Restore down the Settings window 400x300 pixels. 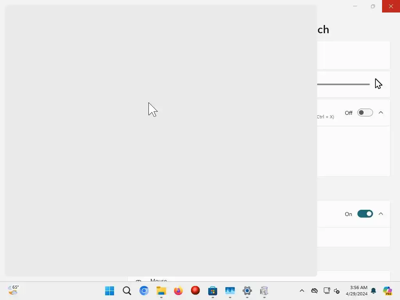tap(373, 6)
